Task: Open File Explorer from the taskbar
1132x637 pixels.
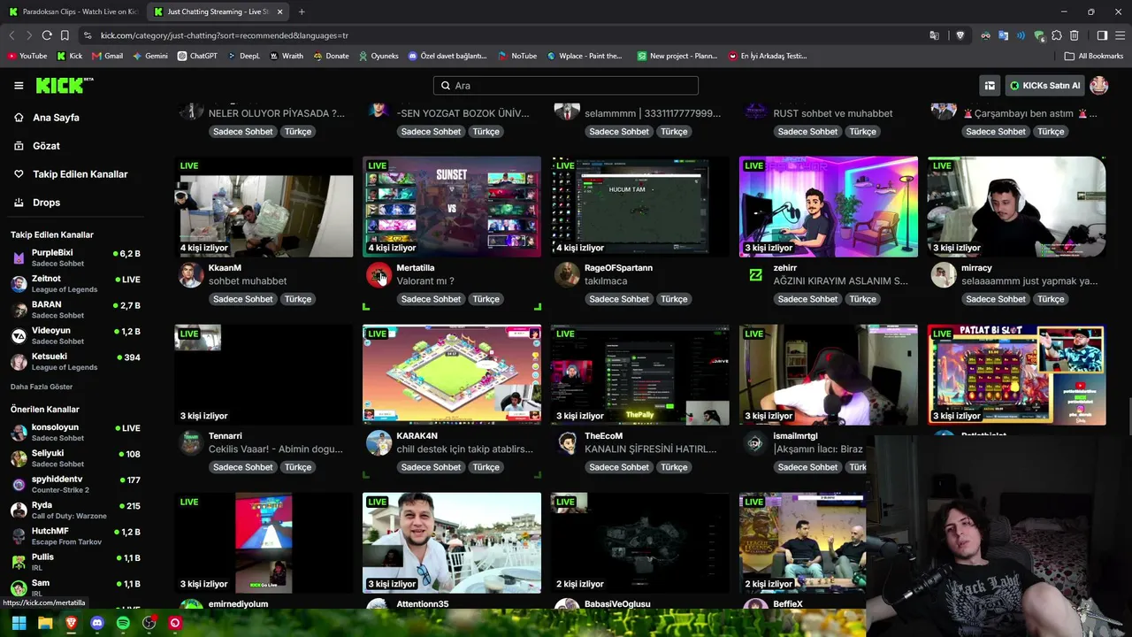Action: (45, 623)
